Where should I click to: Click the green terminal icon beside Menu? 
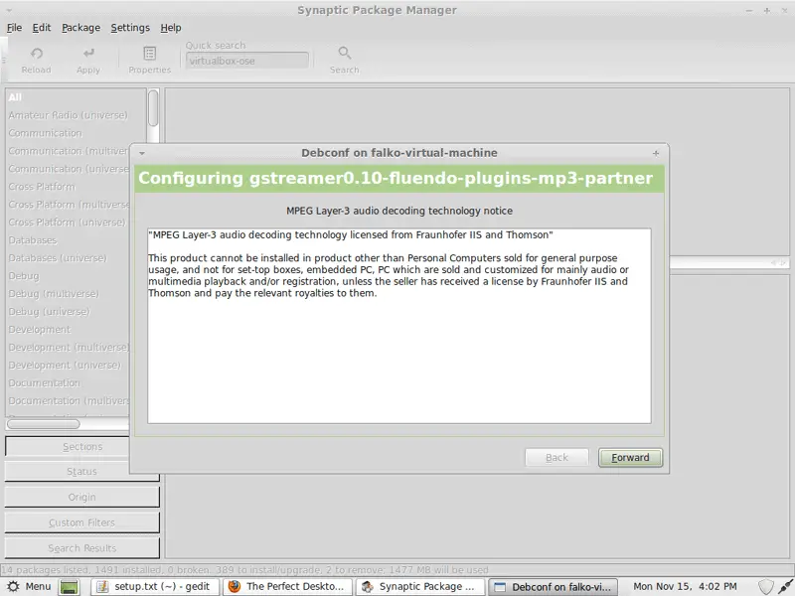pos(70,587)
